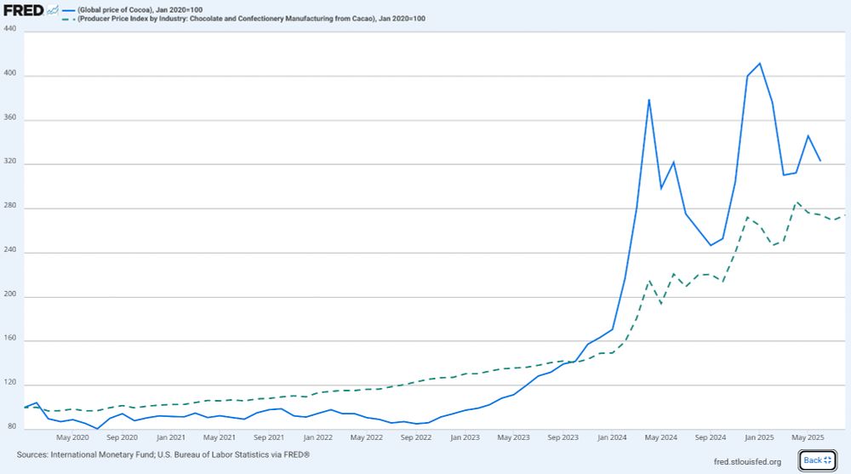Click the Sep 2020 axis label
This screenshot has width=851, height=474.
122,437
